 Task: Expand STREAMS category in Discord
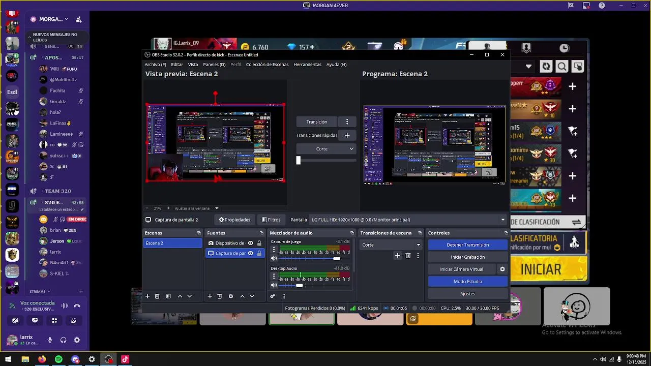coord(40,292)
